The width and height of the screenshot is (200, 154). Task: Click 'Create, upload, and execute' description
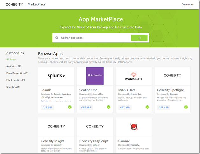click(x=93, y=150)
